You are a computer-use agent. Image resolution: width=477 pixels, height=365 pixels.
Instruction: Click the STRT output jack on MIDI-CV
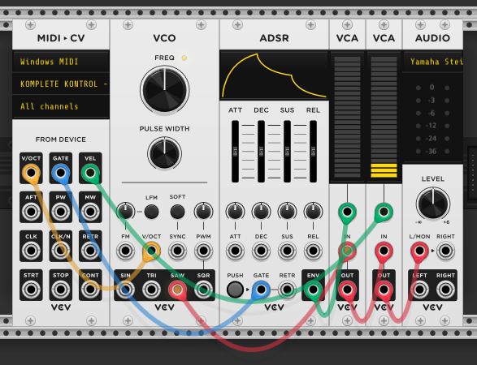31,290
